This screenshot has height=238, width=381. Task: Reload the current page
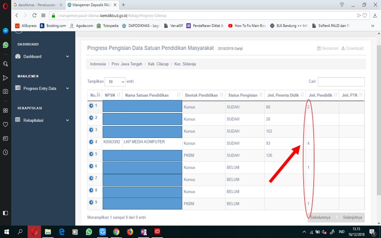coord(35,15)
